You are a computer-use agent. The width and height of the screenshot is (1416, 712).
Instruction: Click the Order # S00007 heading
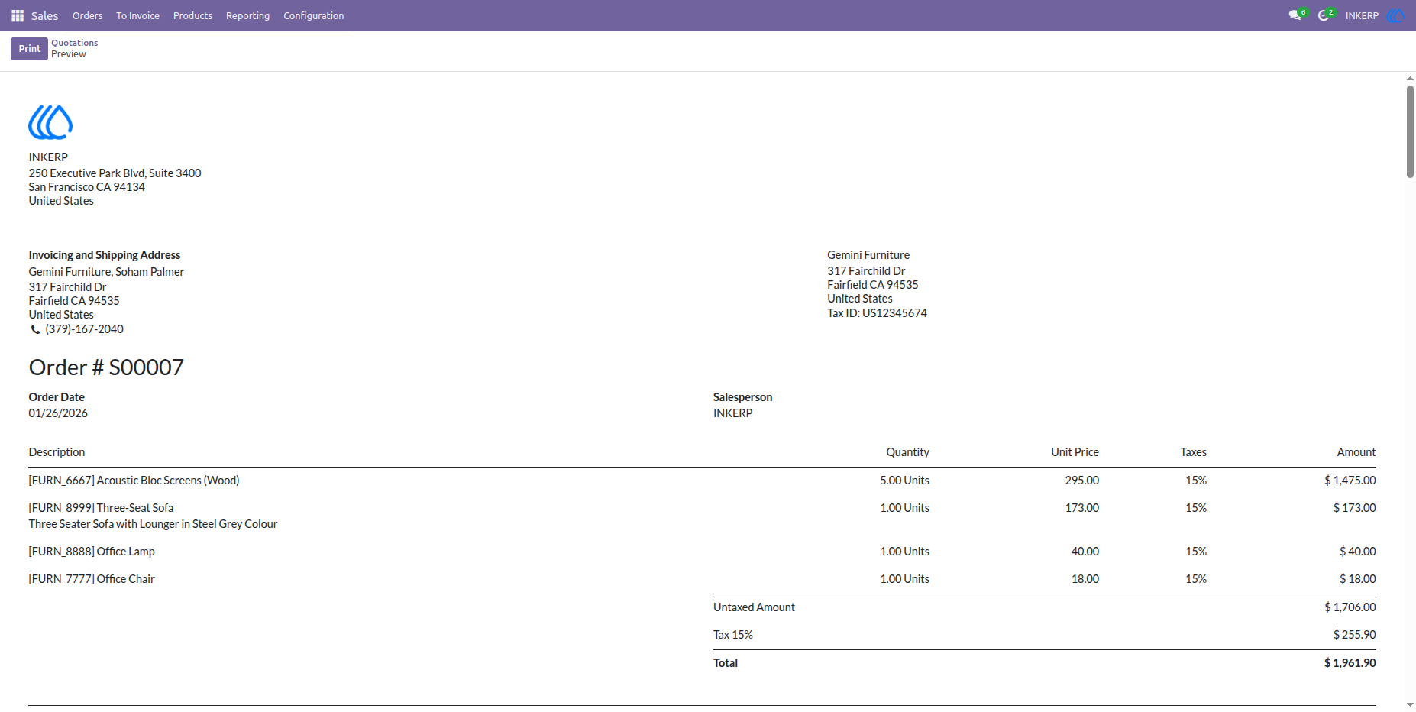click(106, 367)
